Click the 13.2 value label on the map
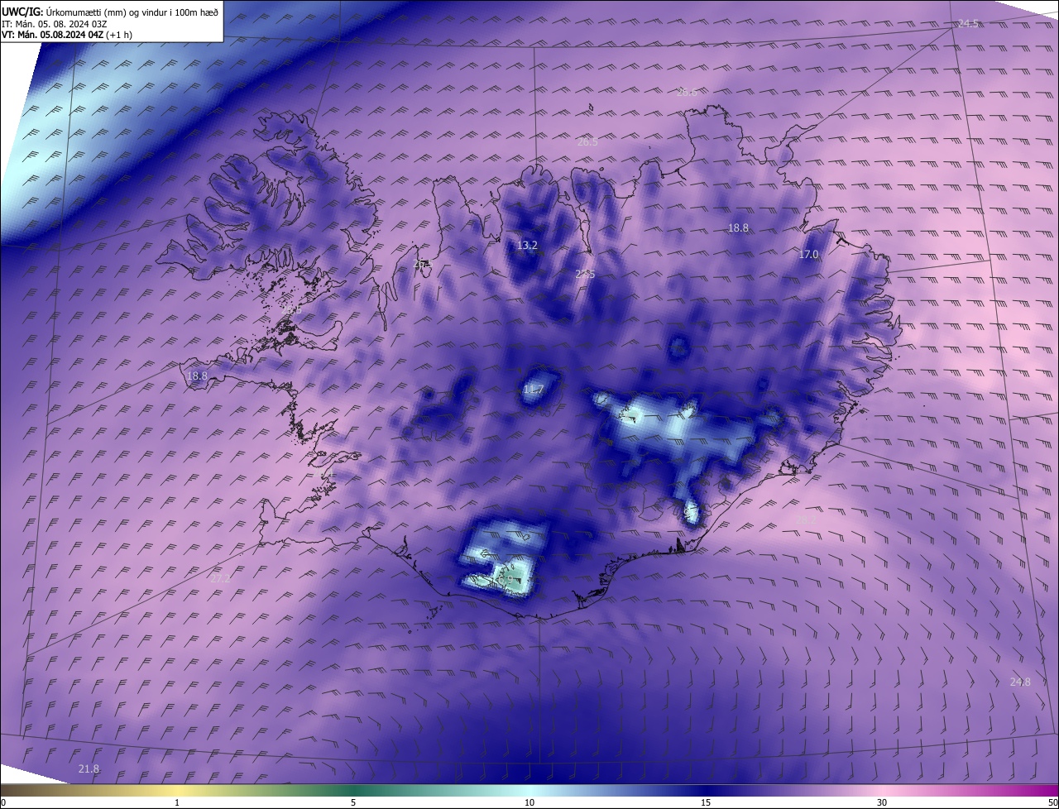The width and height of the screenshot is (1059, 809). click(x=527, y=246)
